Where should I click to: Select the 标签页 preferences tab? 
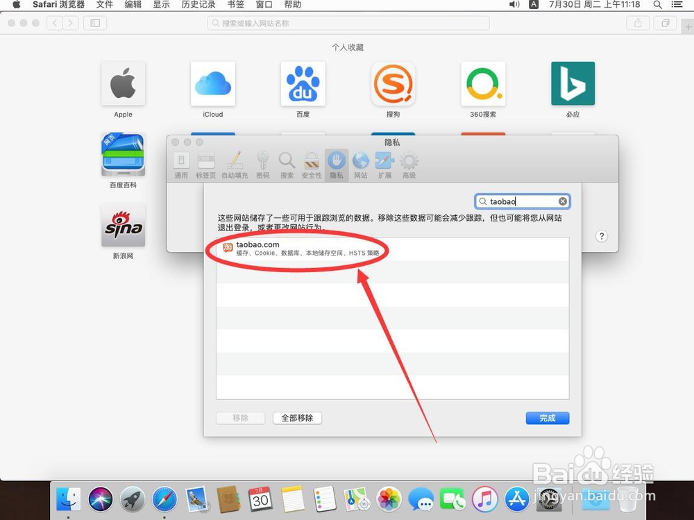206,165
